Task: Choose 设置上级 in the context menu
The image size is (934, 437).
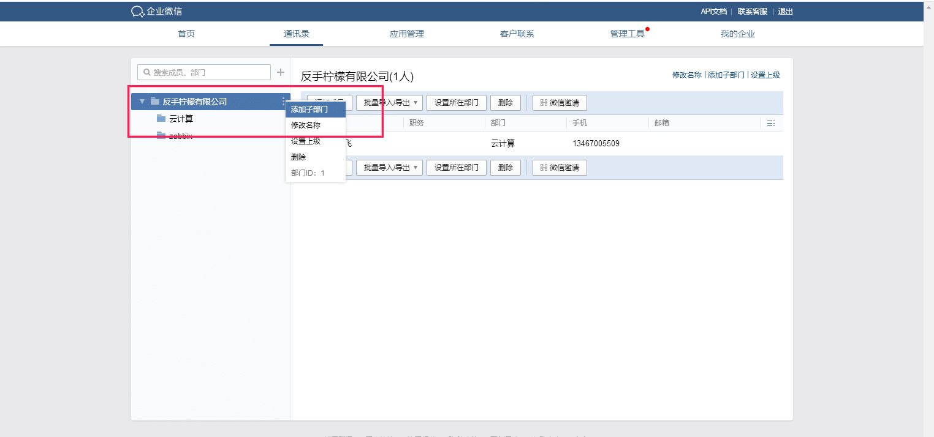Action: coord(316,141)
